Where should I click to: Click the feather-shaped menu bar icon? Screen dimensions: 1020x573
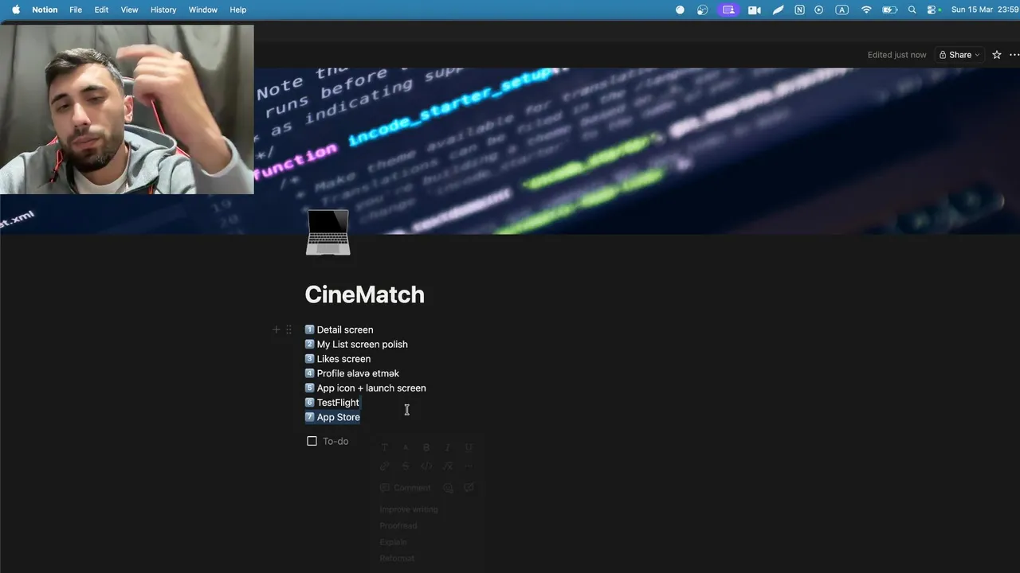(779, 10)
